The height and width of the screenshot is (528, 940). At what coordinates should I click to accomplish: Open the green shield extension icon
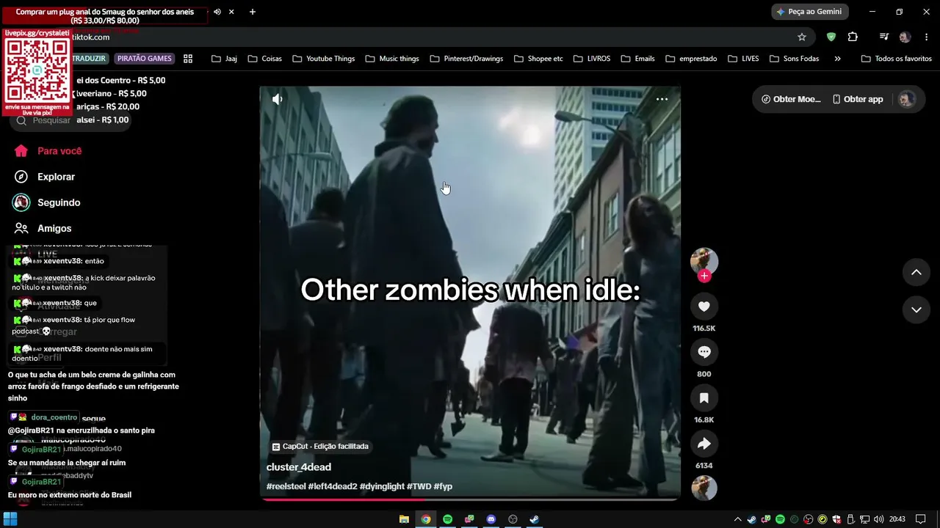tap(831, 37)
